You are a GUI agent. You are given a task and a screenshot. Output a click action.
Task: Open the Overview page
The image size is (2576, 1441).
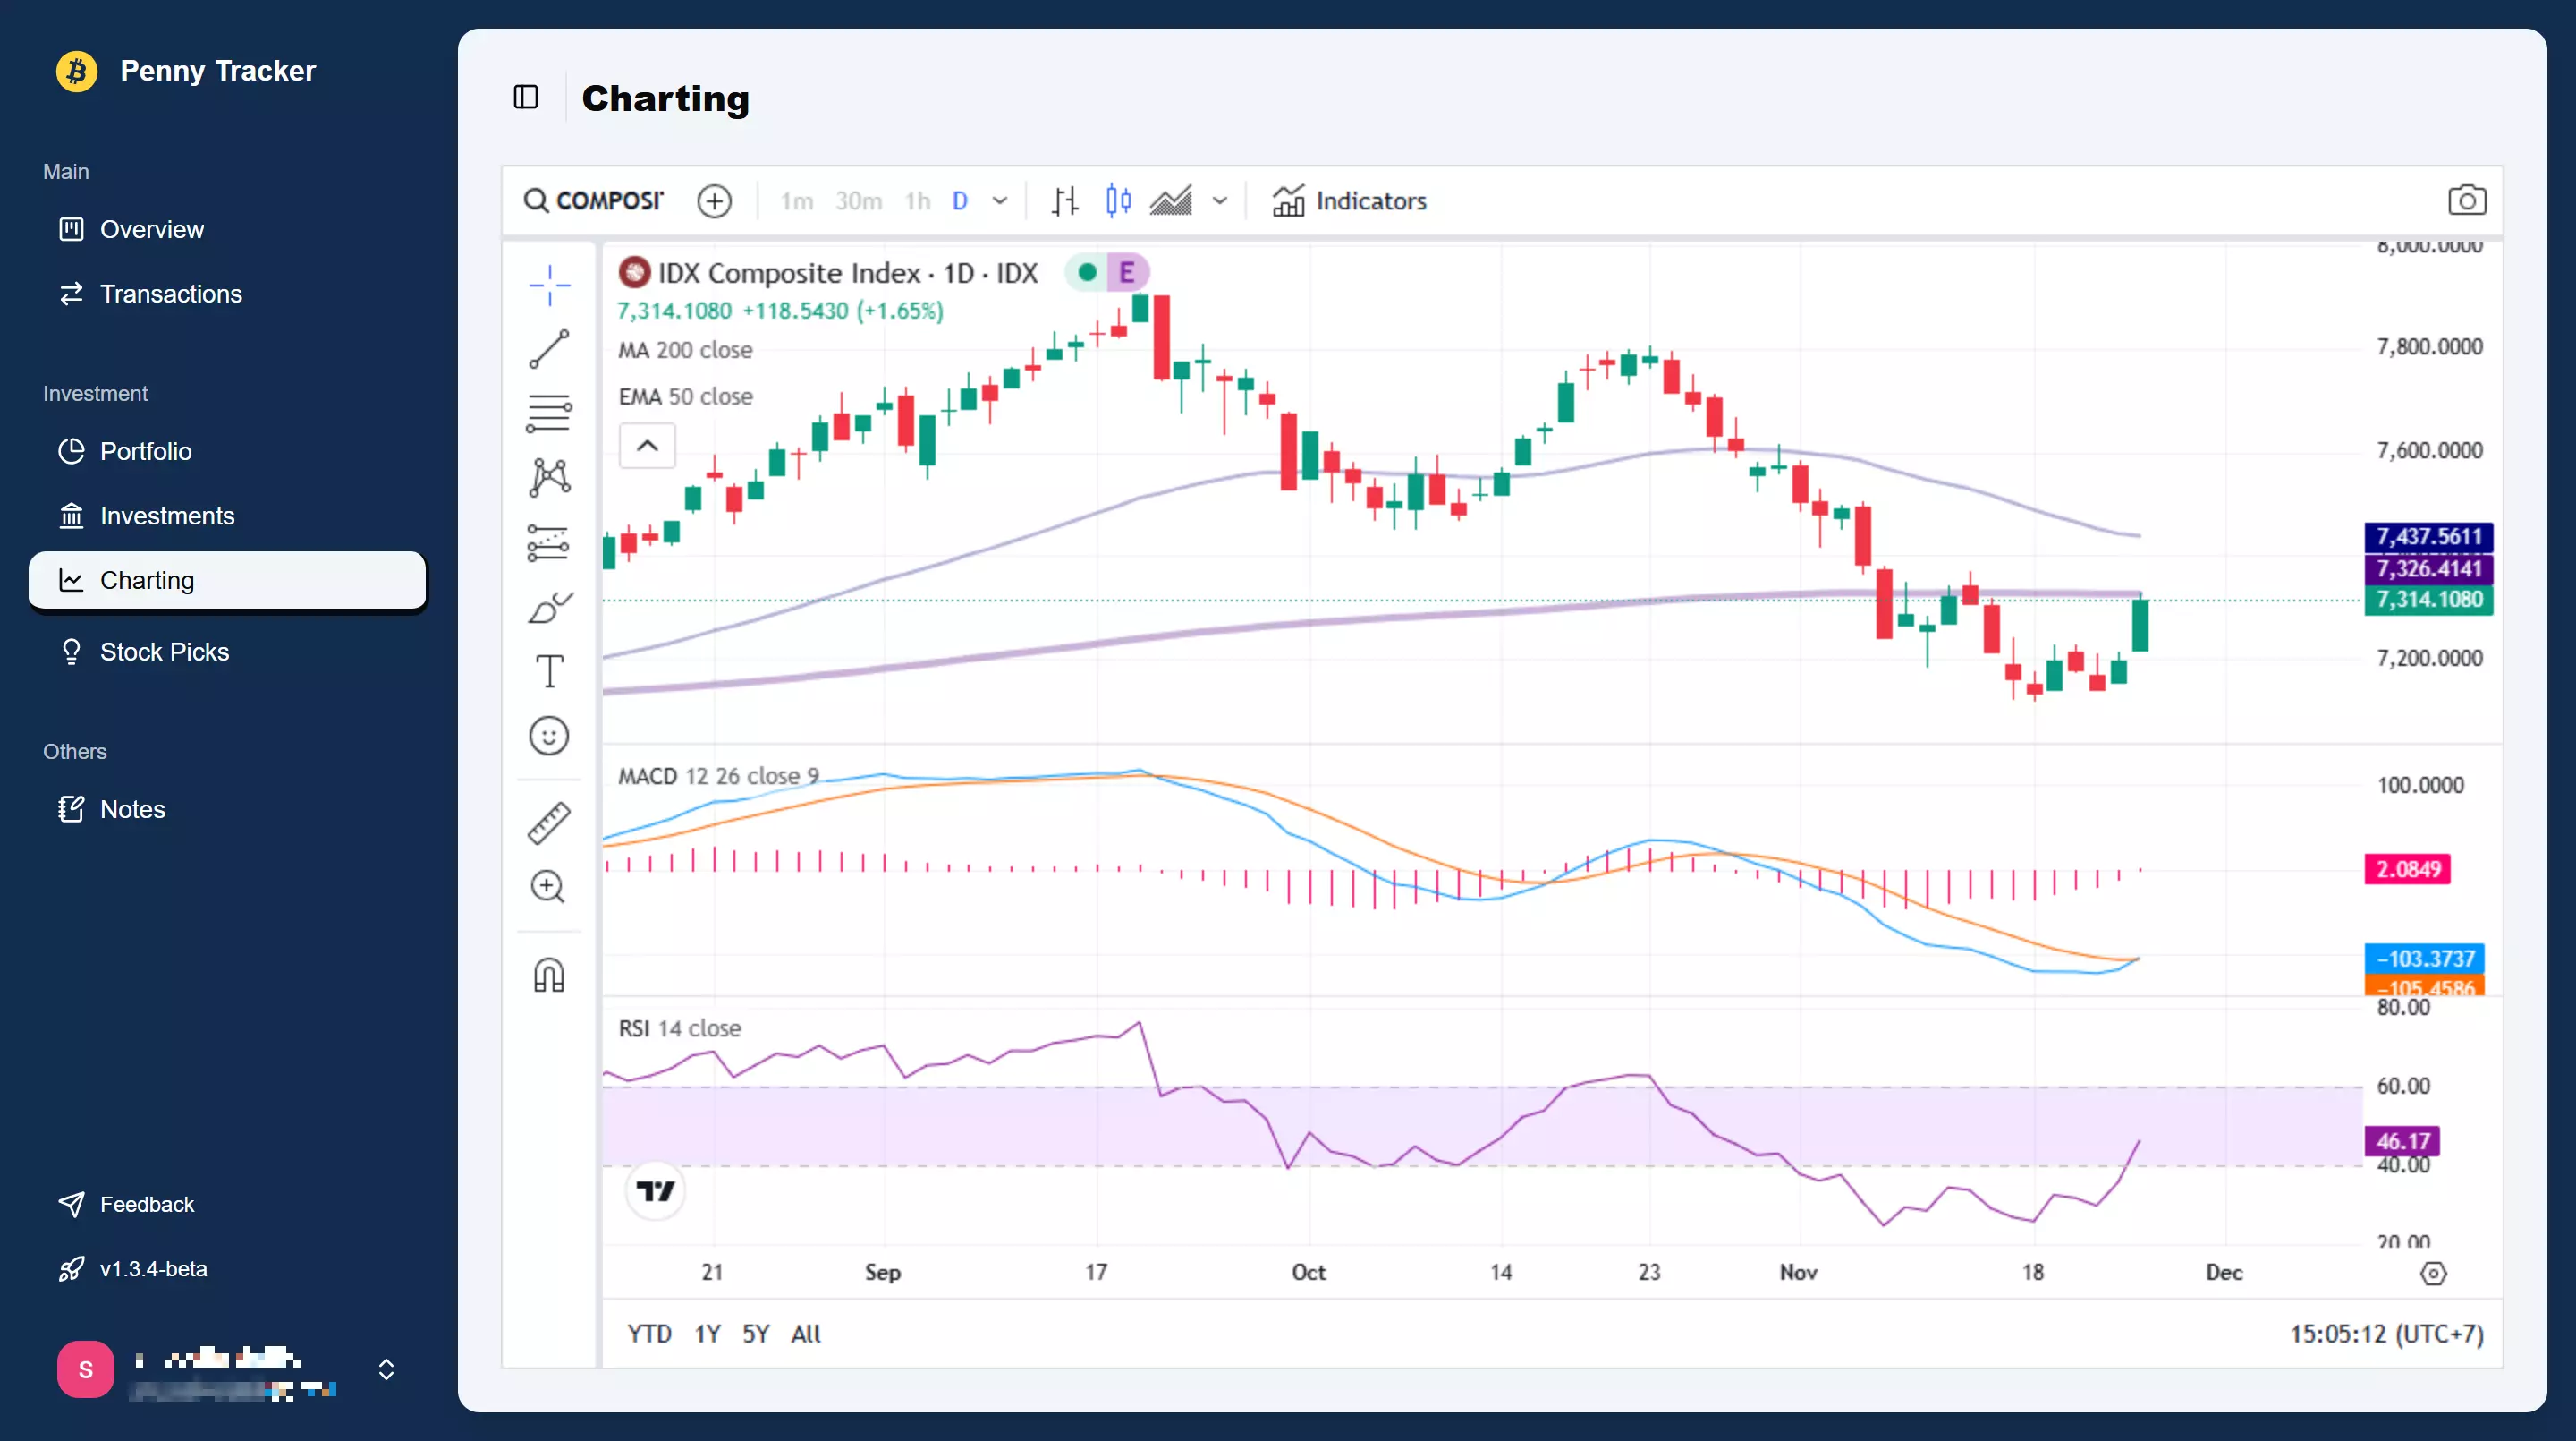[x=228, y=229]
